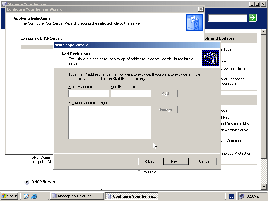Open Internet Explorer from Quick Launch
Image resolution: width=268 pixels, height=201 pixels.
tap(34, 196)
